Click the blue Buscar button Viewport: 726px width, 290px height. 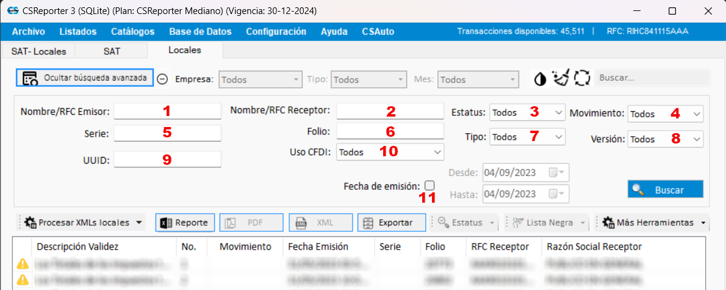666,189
